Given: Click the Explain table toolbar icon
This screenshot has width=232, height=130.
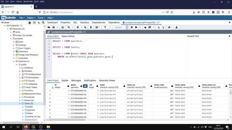Looking at the screenshot, I should point(150,27).
